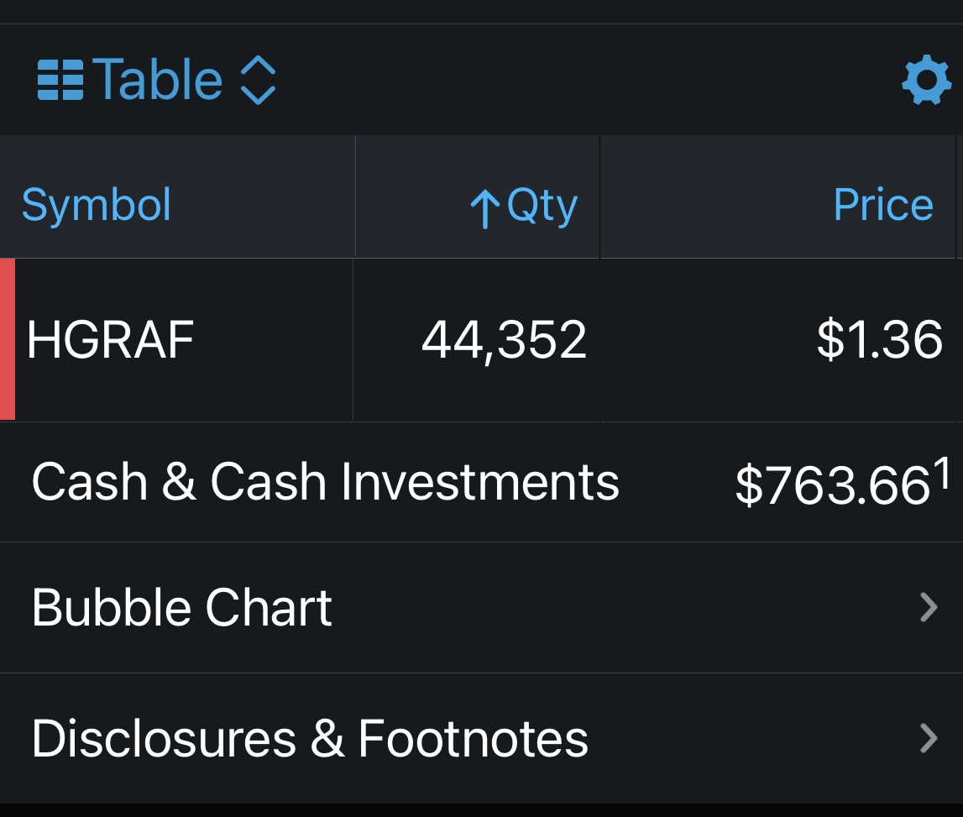Sort by the Price column header
Image resolution: width=963 pixels, height=817 pixels.
click(x=883, y=205)
